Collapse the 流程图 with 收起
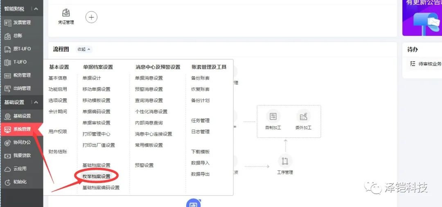Image resolution: width=442 pixels, height=207 pixels. (x=84, y=49)
